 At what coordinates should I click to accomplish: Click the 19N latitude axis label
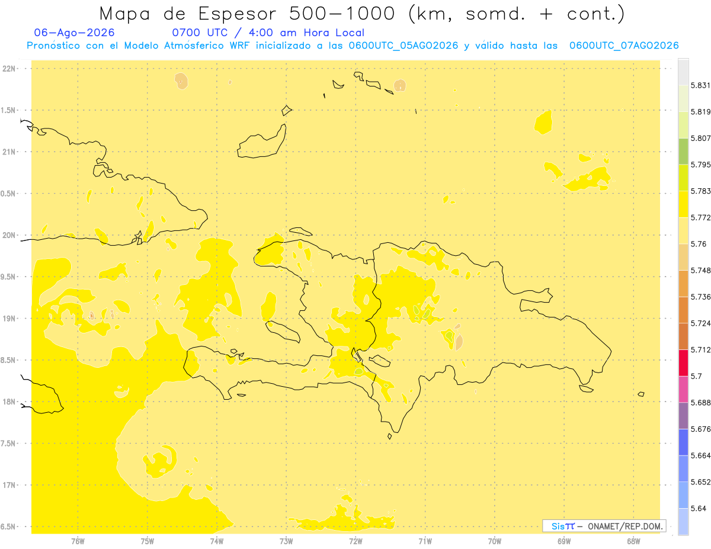pos(9,319)
